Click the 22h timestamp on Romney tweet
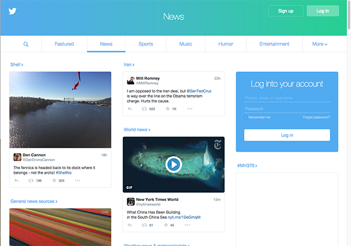351x246 pixels. [x=218, y=78]
